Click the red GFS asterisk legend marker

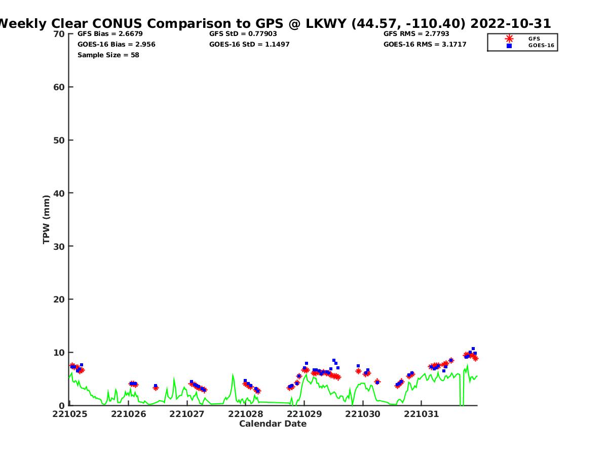pyautogui.click(x=509, y=39)
